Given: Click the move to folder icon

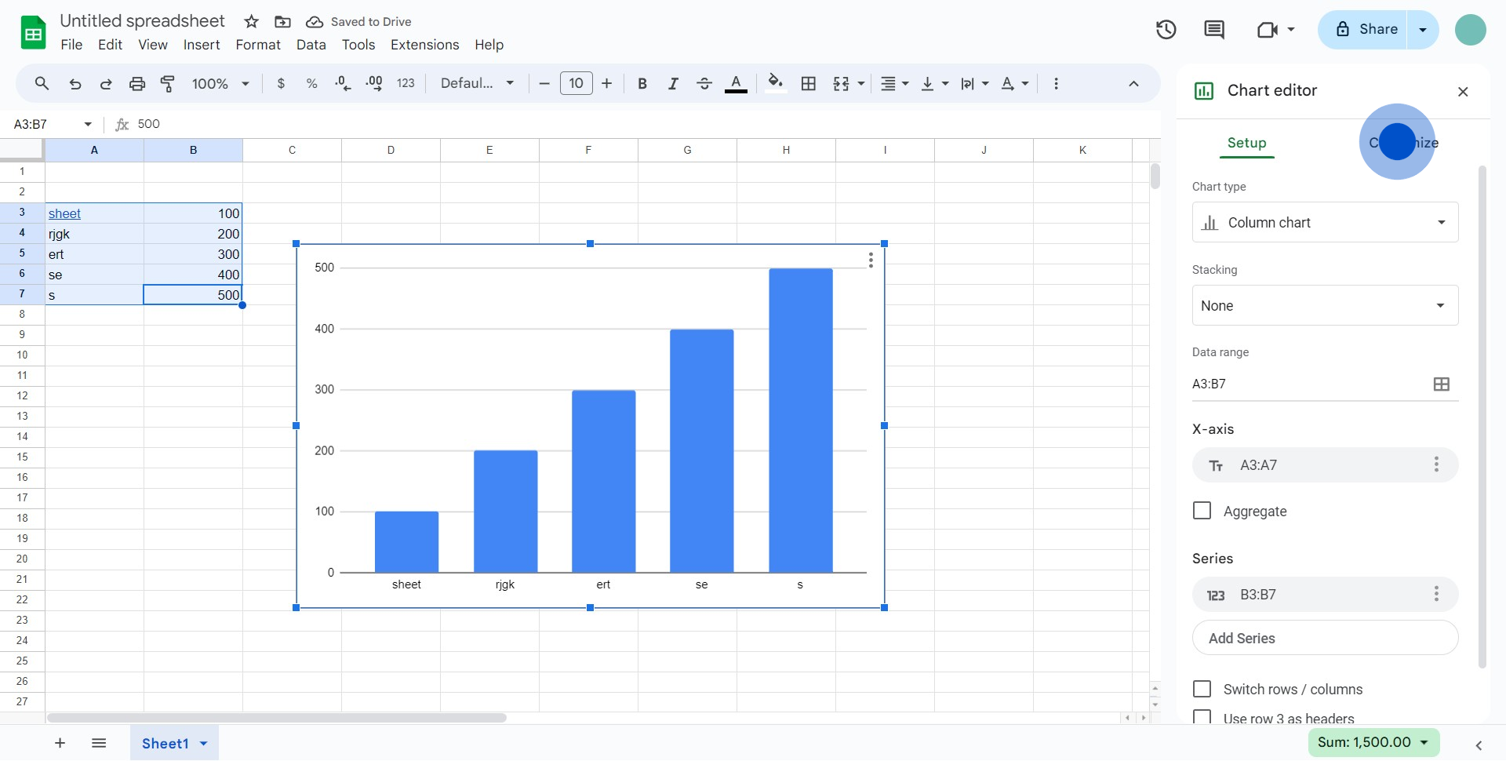Looking at the screenshot, I should tap(282, 22).
